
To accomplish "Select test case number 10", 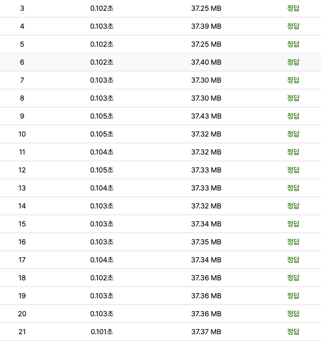I will pyautogui.click(x=22, y=134).
